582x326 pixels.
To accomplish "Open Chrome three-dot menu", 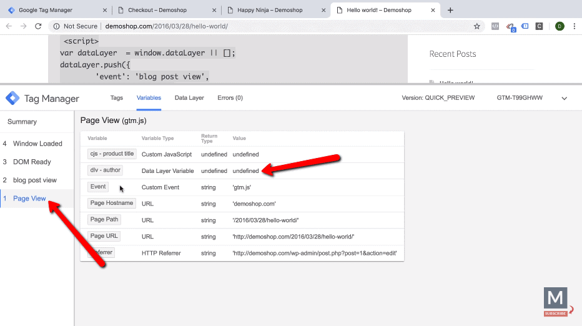I will tap(575, 26).
